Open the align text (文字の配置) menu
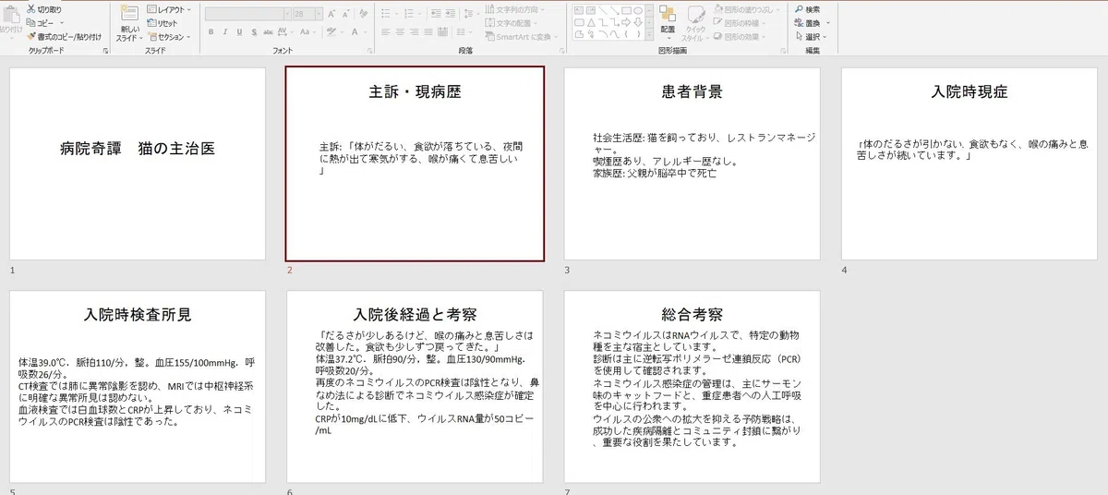The height and width of the screenshot is (495, 1108). pyautogui.click(x=510, y=23)
